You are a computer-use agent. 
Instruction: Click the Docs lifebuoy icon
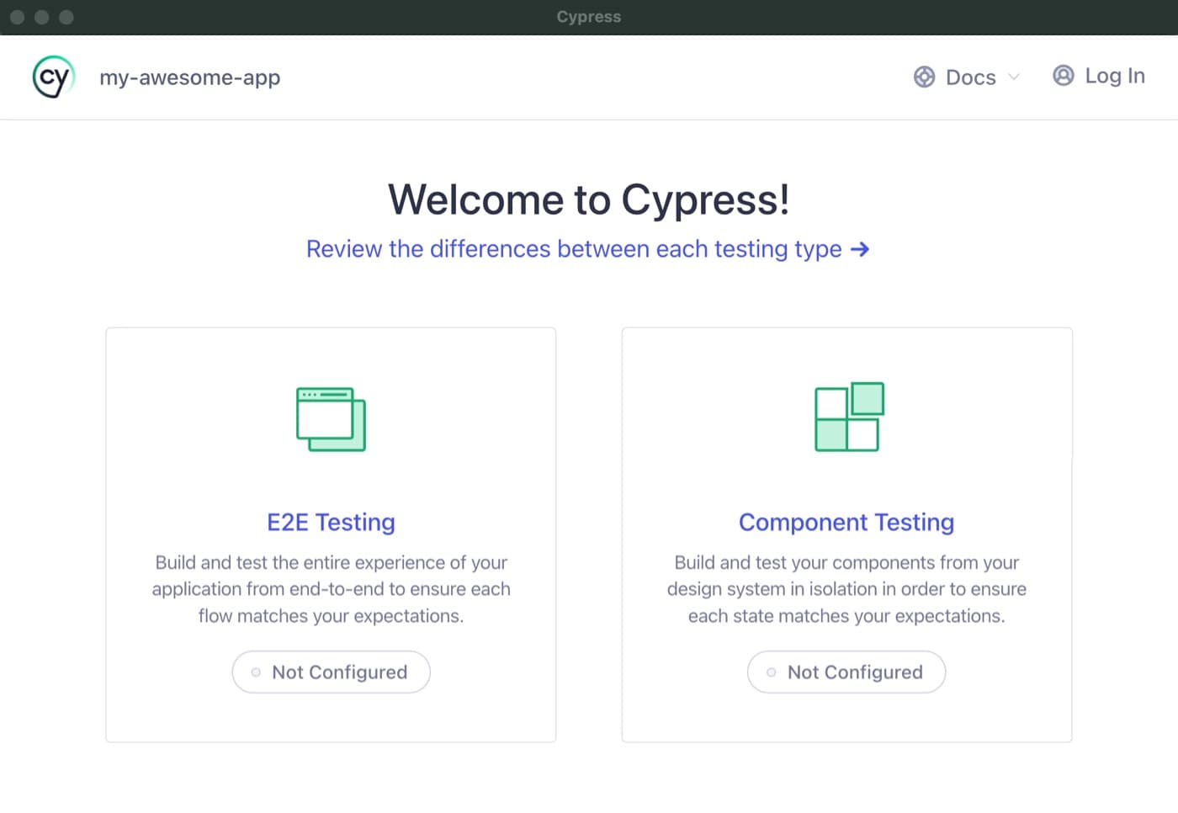click(x=924, y=77)
